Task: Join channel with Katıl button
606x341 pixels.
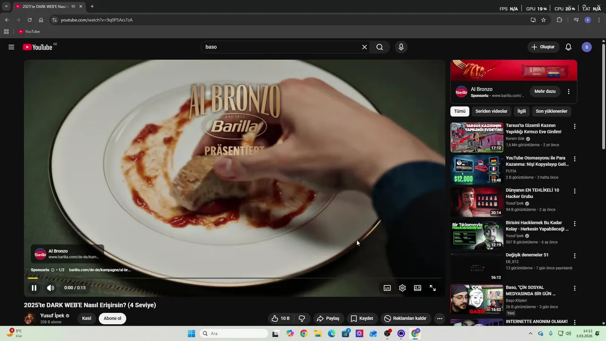Action: click(x=87, y=318)
